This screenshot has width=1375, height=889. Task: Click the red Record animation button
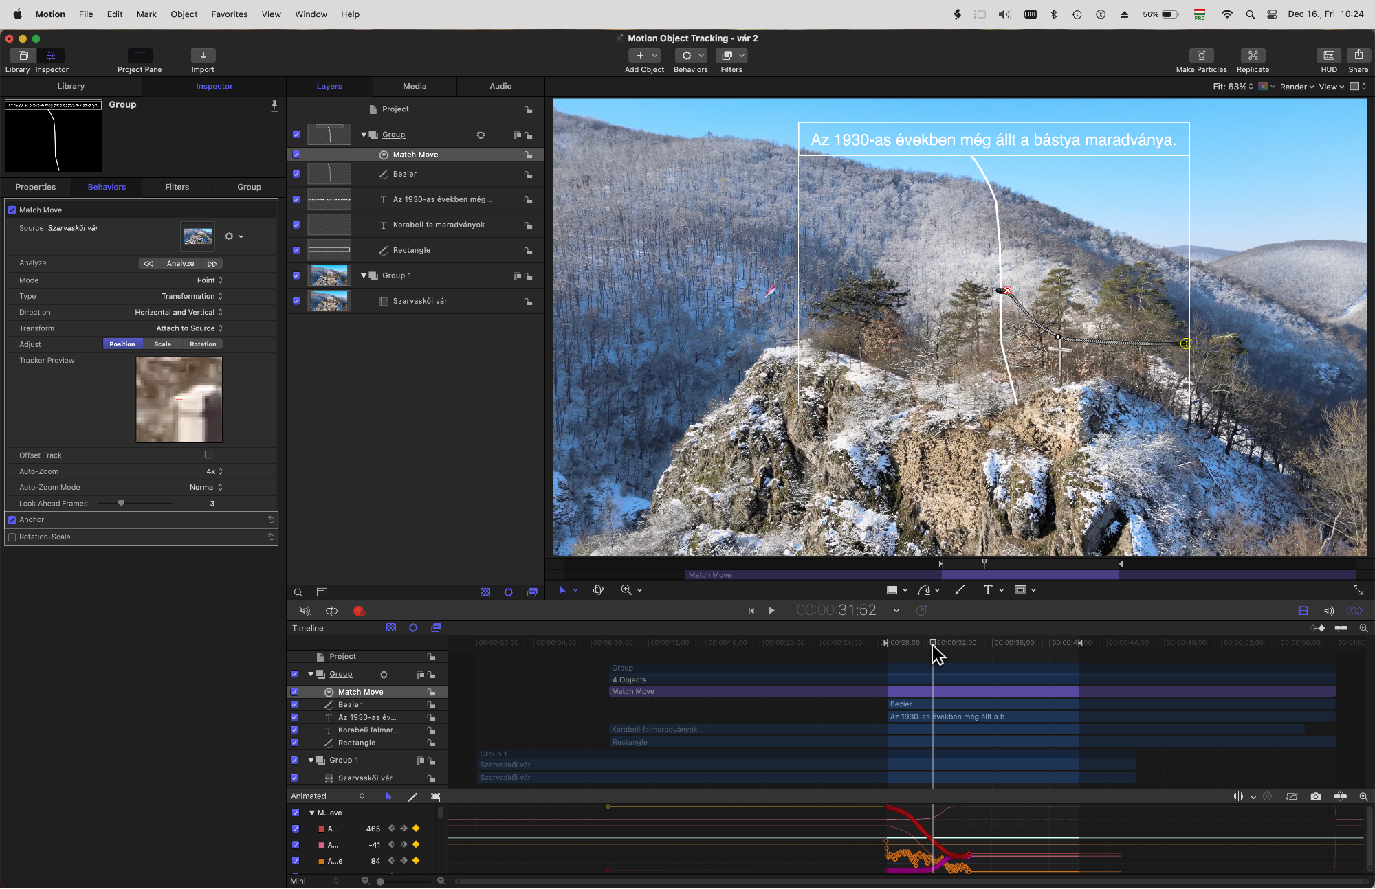[x=358, y=611]
